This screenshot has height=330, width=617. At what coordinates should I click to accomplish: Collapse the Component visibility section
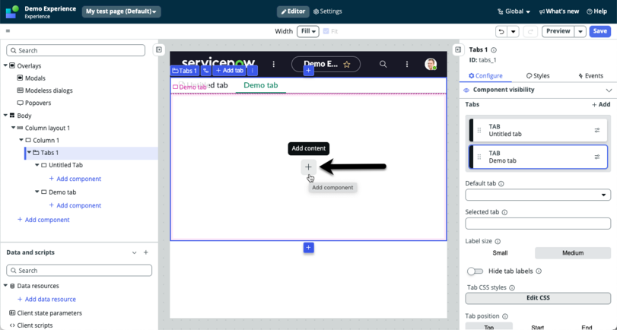[609, 90]
